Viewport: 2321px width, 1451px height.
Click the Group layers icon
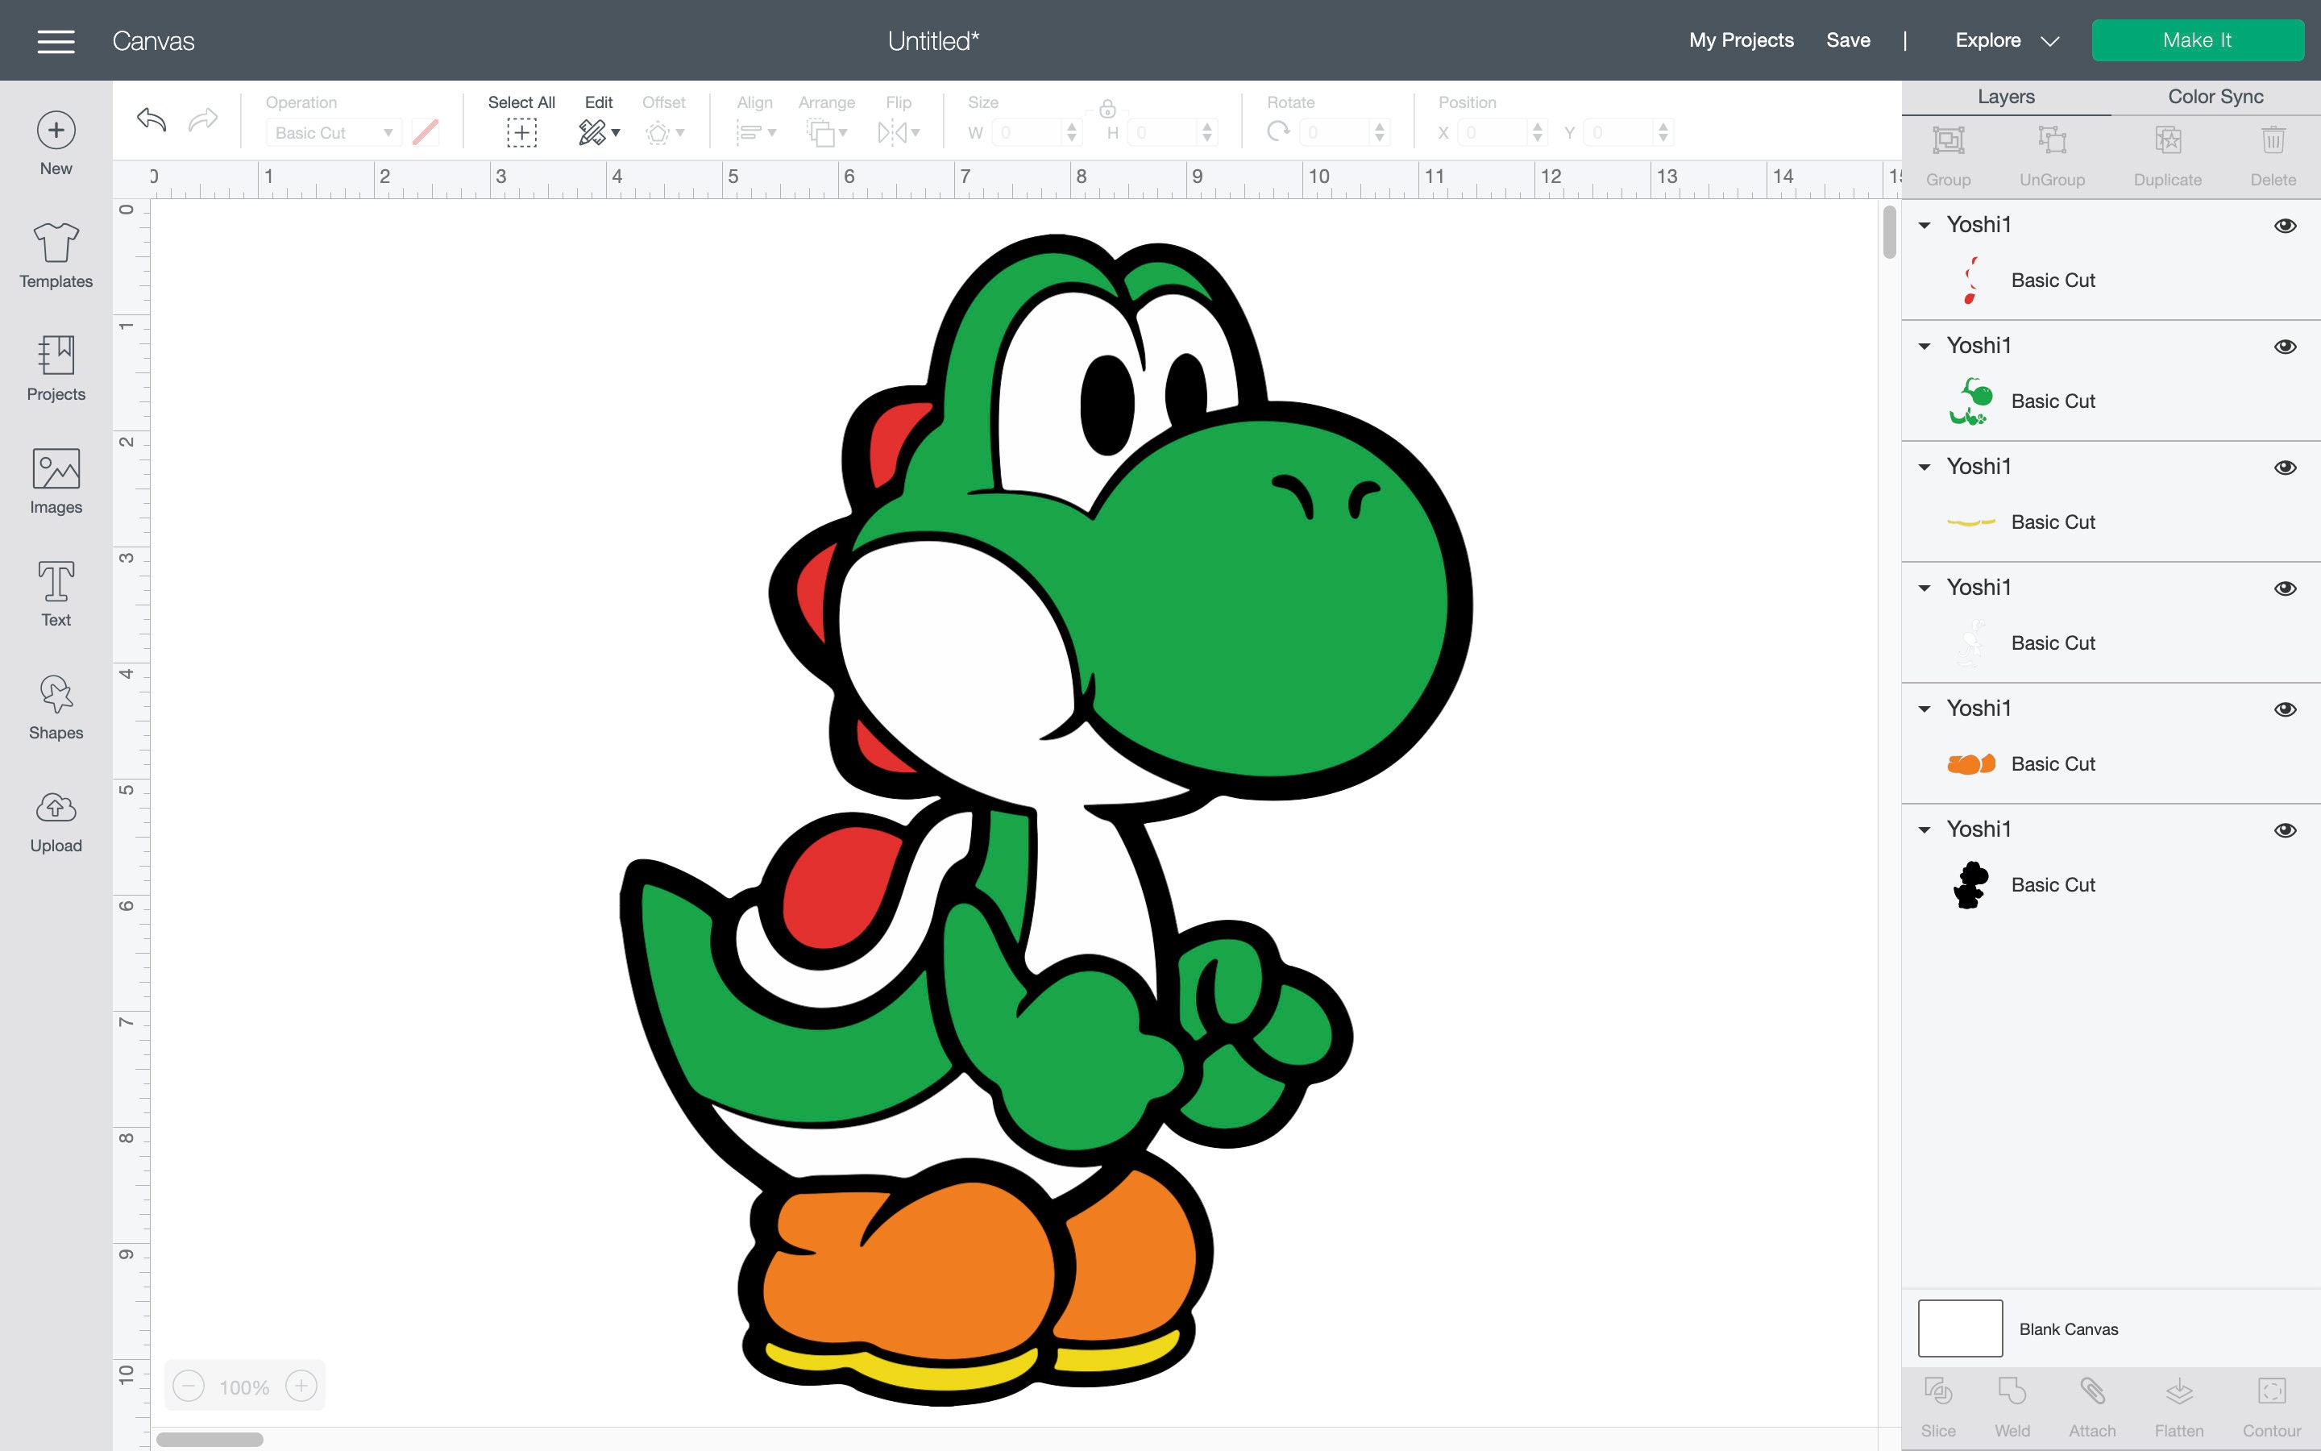1948,140
